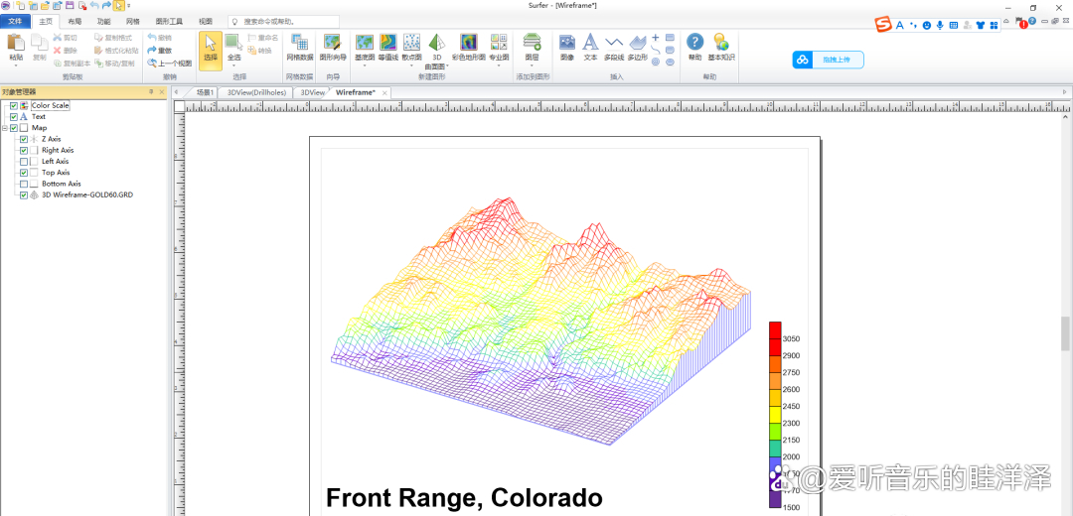Uncheck the Z Axis checkbox
This screenshot has height=516, width=1073.
(x=24, y=140)
